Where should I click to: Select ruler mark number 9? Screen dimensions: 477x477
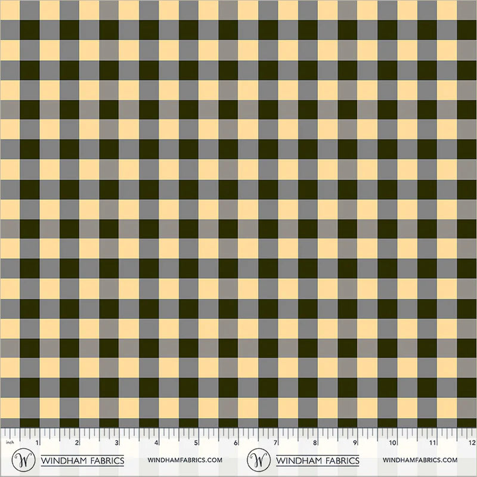(355, 442)
